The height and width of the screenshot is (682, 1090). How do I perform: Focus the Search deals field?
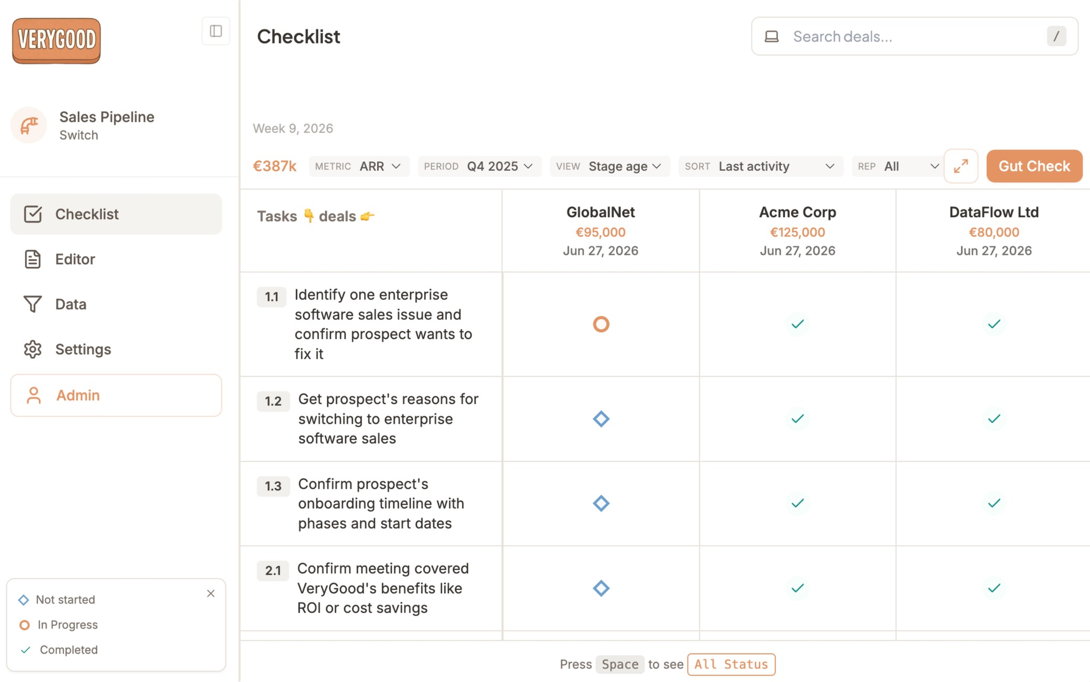(x=914, y=36)
